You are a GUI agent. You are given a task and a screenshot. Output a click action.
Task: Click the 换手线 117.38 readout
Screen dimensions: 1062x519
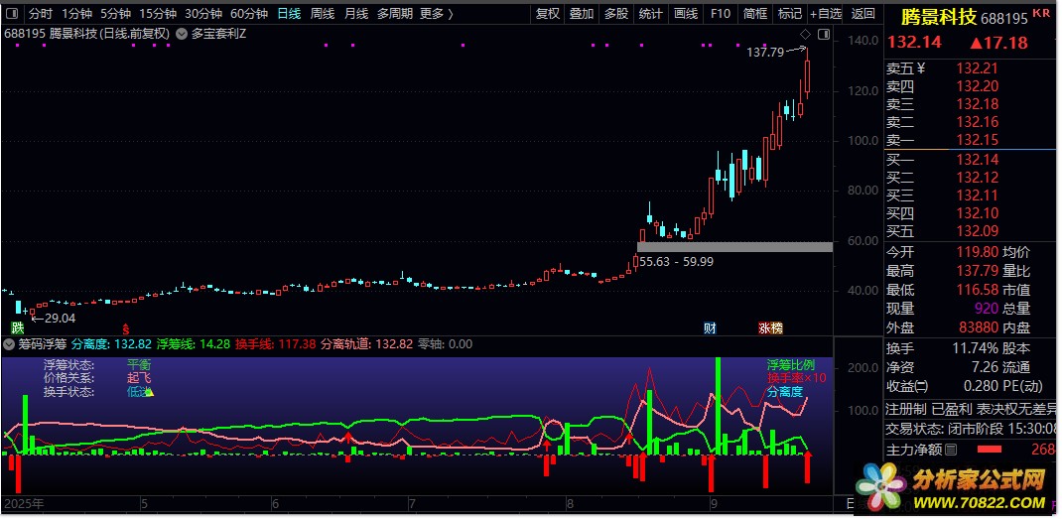pyautogui.click(x=276, y=344)
